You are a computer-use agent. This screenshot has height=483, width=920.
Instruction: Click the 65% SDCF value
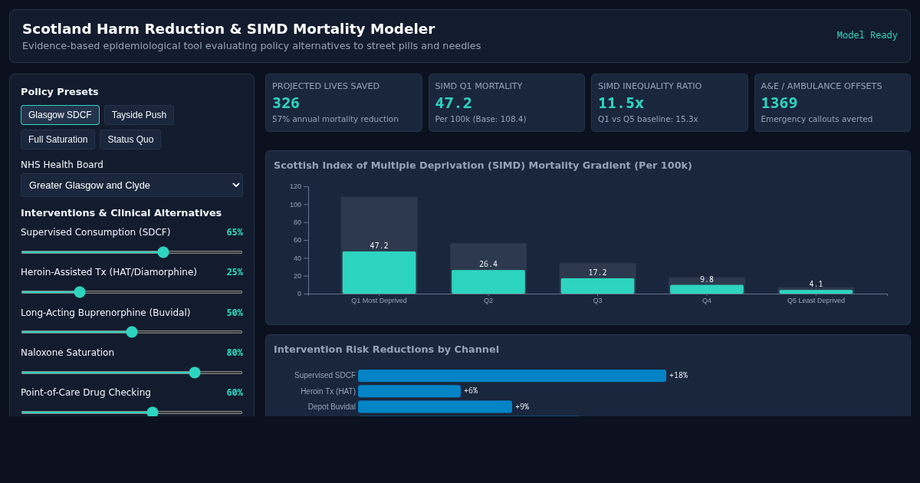coord(235,232)
